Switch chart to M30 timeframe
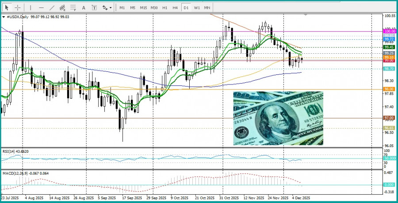398x203 pixels. [154, 8]
